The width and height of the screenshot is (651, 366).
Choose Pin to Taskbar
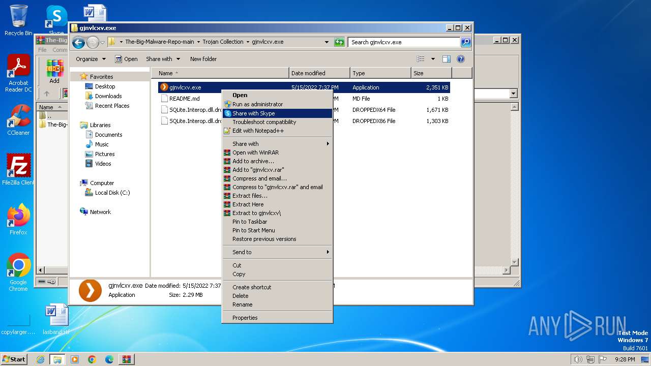277,222
